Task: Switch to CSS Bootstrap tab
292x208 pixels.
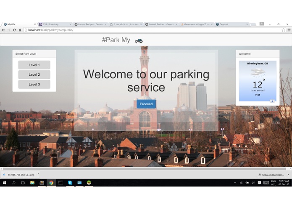Action: pos(55,24)
